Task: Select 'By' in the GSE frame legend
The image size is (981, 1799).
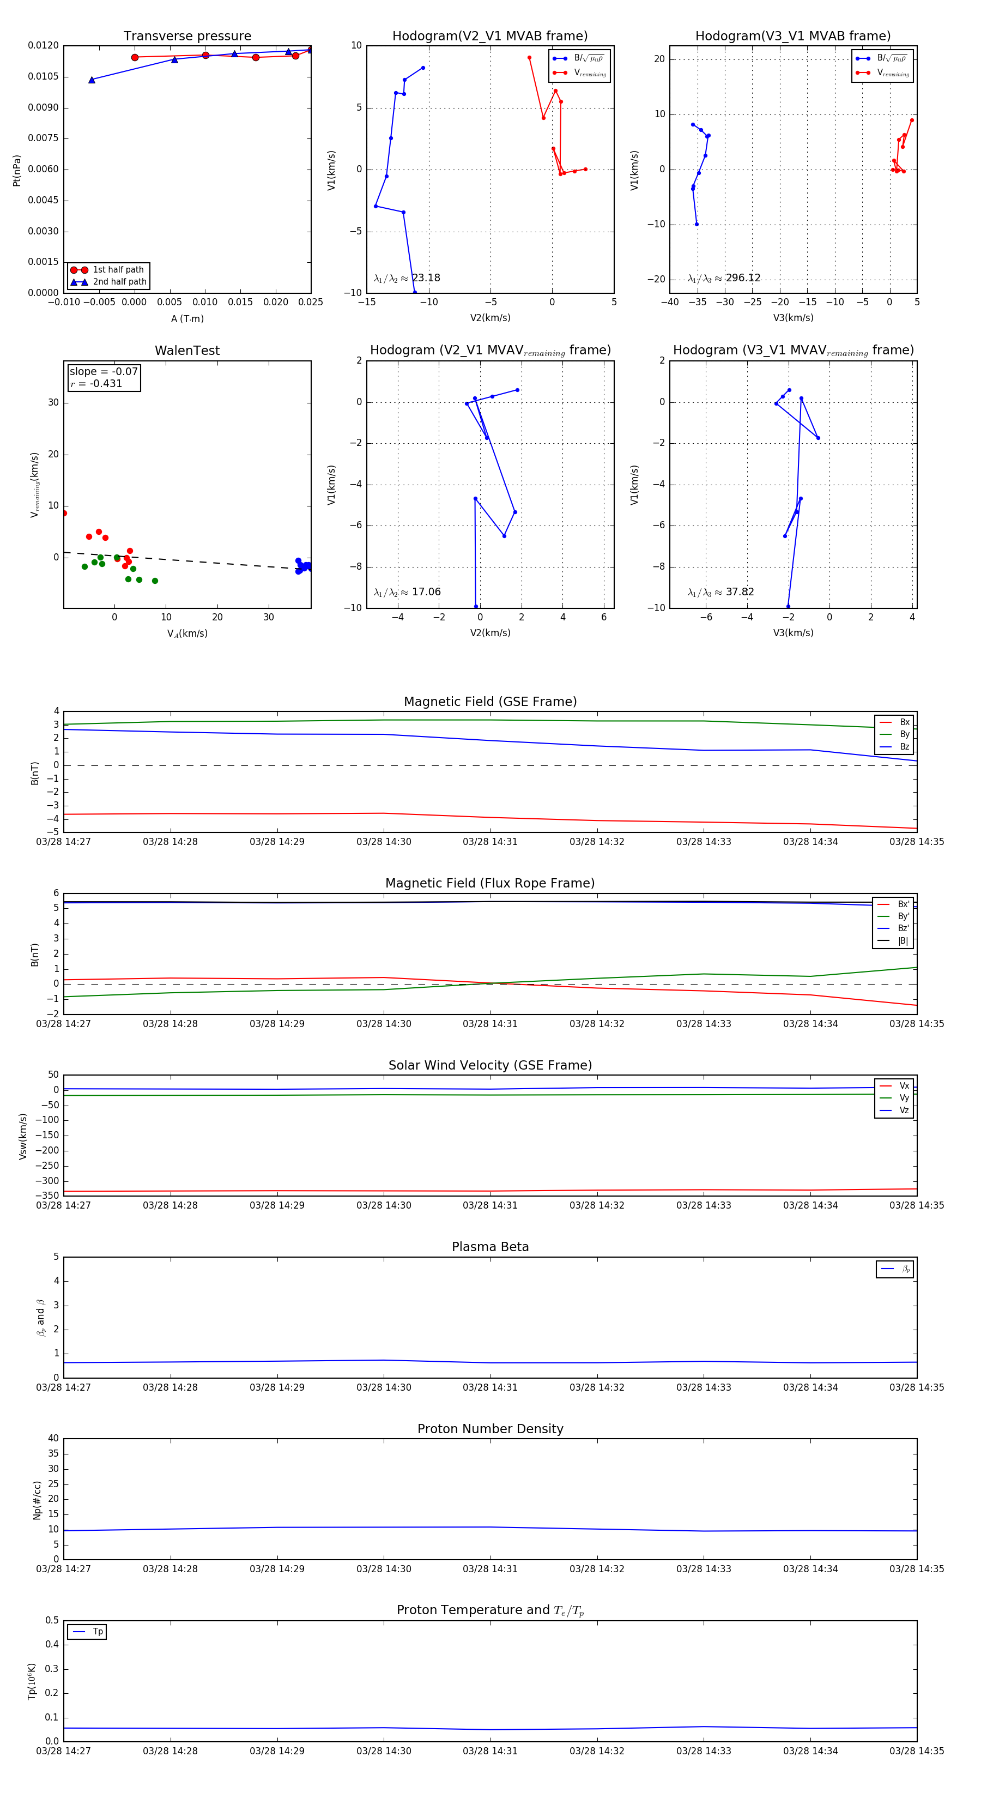Action: [x=894, y=735]
